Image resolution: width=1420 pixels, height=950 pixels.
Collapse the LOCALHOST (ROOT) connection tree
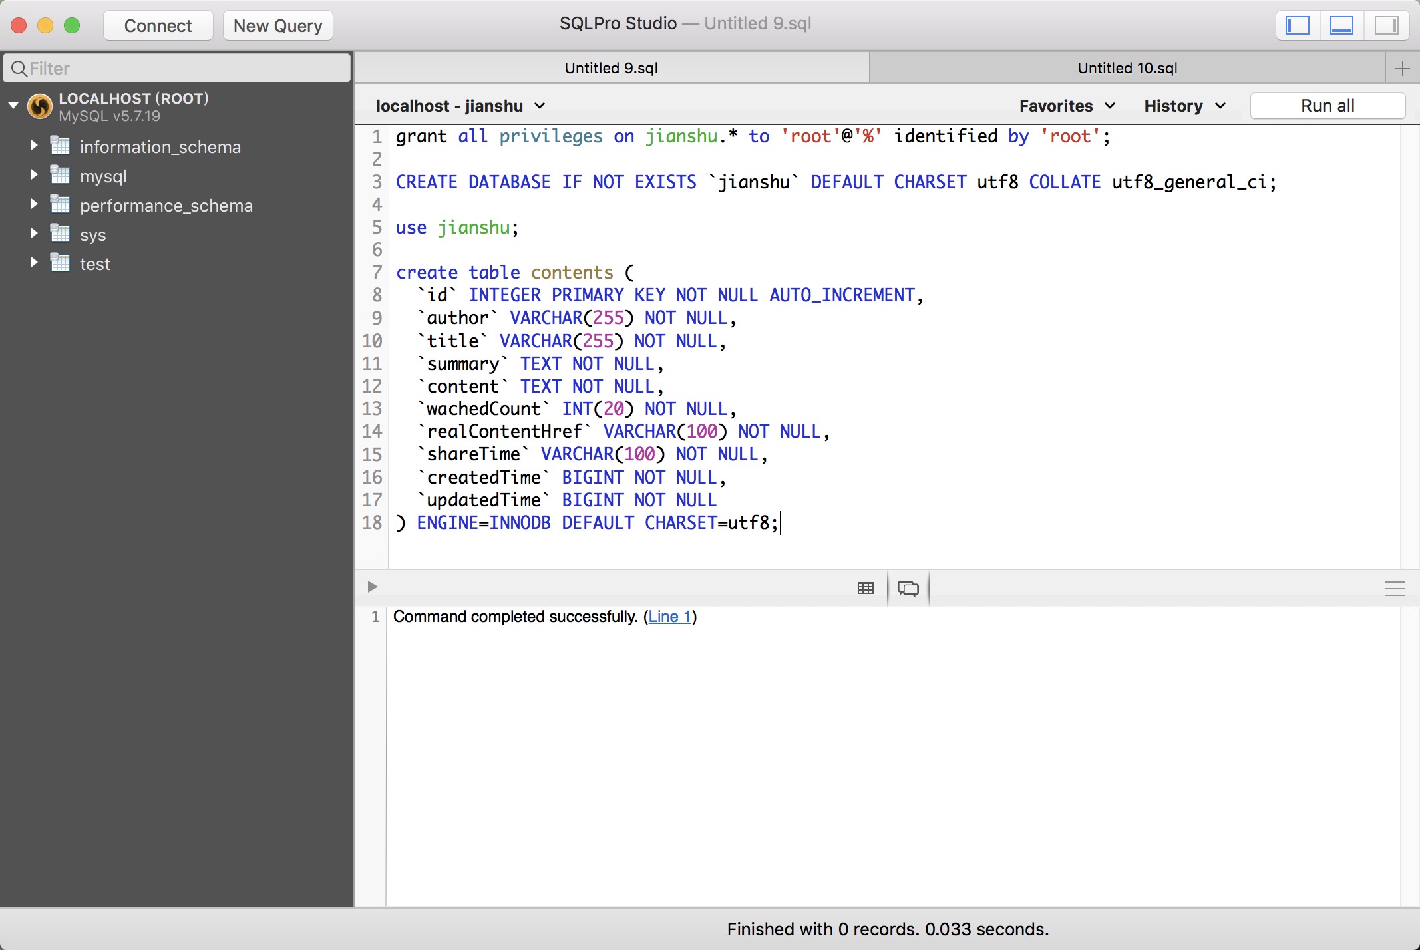(x=13, y=106)
